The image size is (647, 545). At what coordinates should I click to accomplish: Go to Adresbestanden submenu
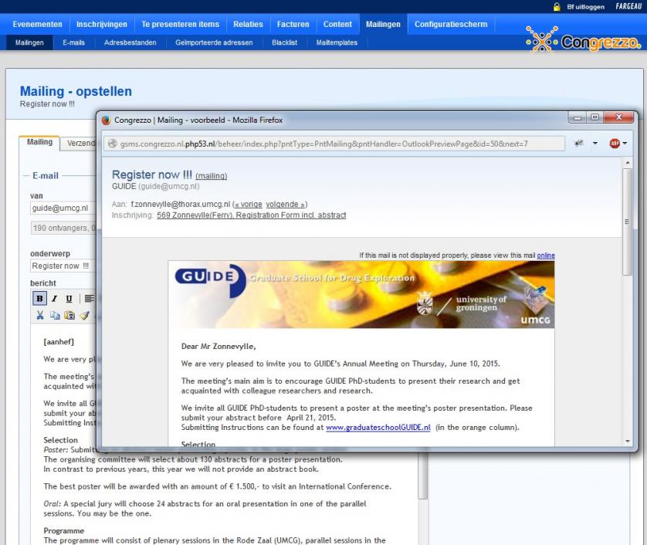[130, 42]
